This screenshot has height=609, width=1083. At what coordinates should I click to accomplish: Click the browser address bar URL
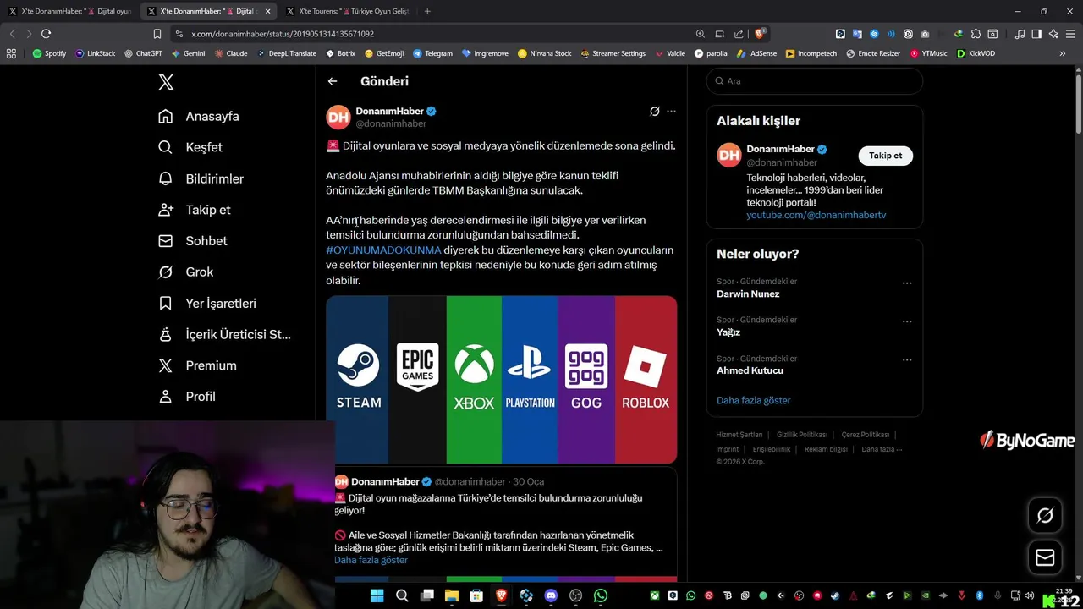283,34
